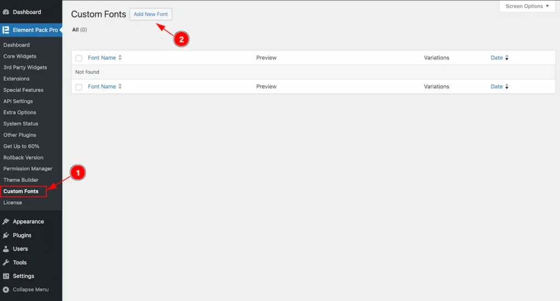Open Custom Fonts in the sidebar submenu
560x301 pixels.
click(x=21, y=192)
